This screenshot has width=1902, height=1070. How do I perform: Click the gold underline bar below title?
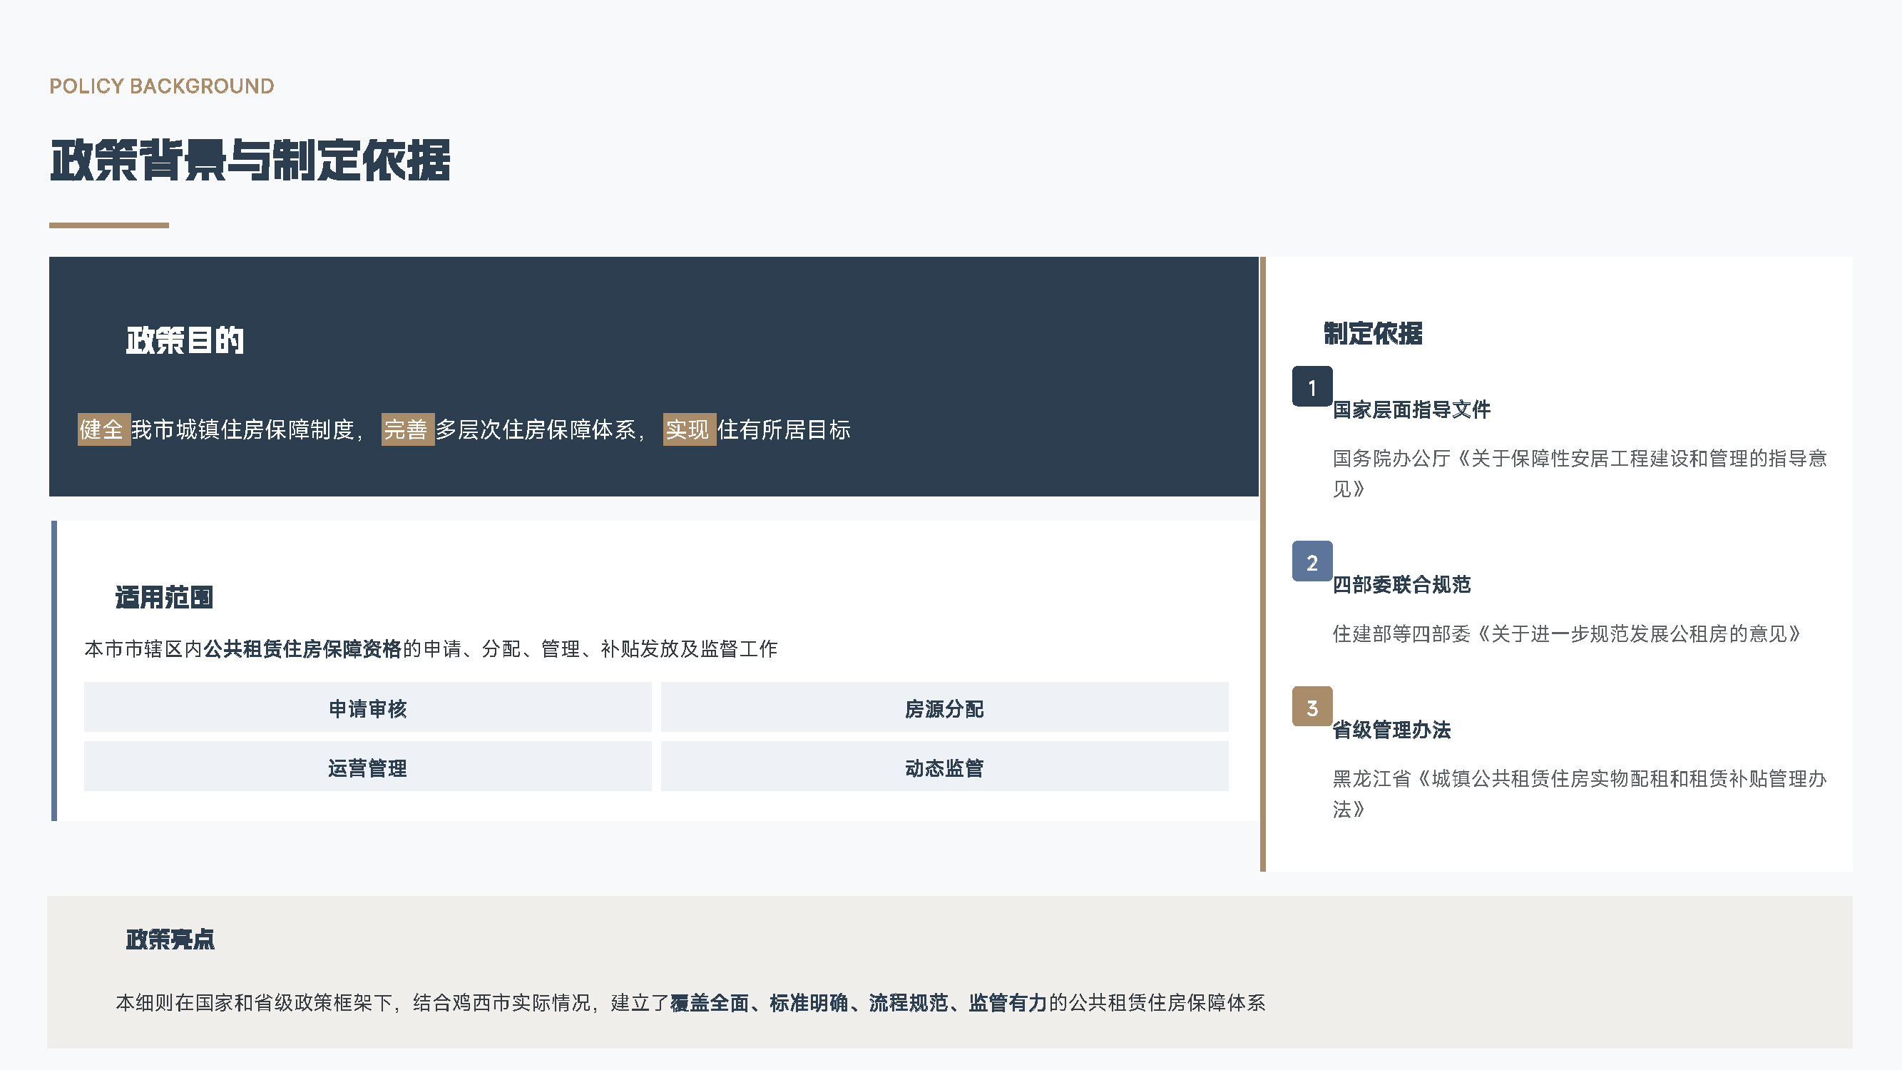coord(108,225)
